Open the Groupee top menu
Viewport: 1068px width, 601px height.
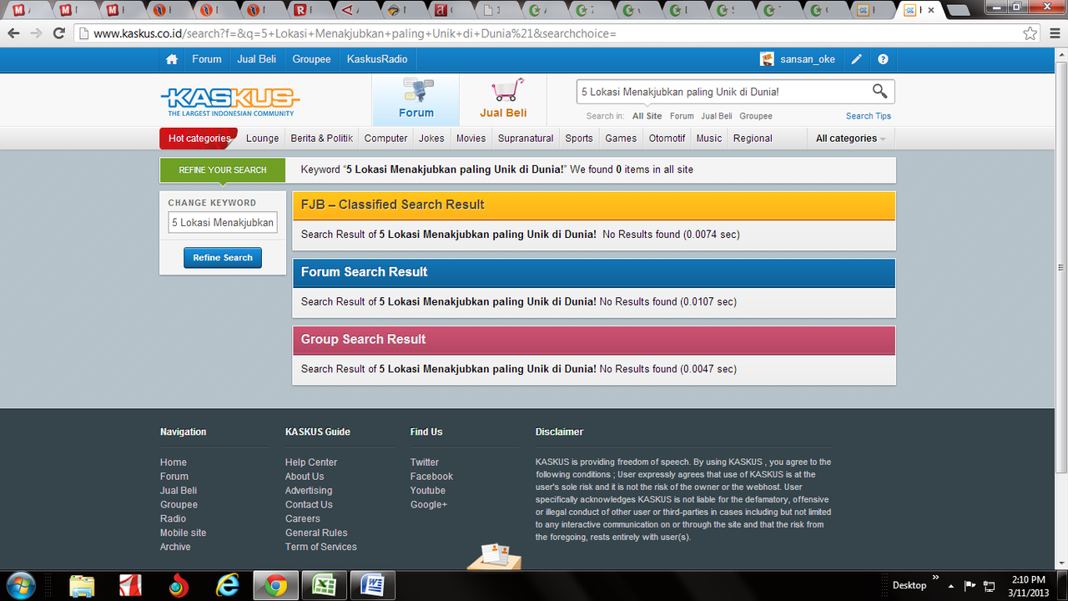click(x=311, y=59)
